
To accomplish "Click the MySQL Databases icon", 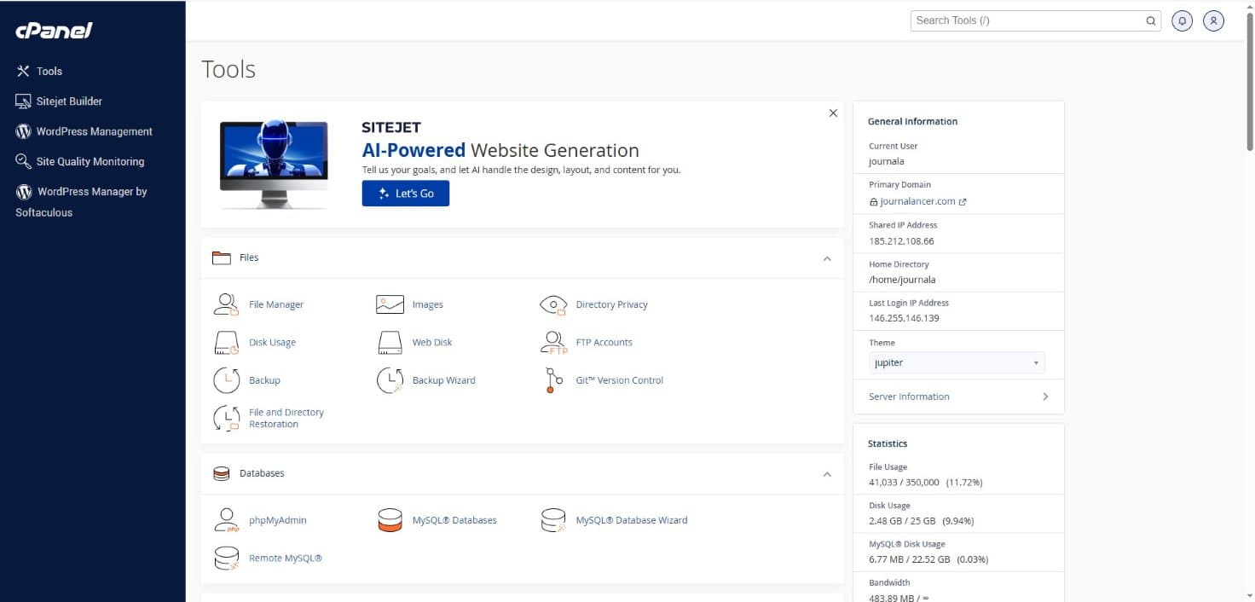I will point(390,520).
